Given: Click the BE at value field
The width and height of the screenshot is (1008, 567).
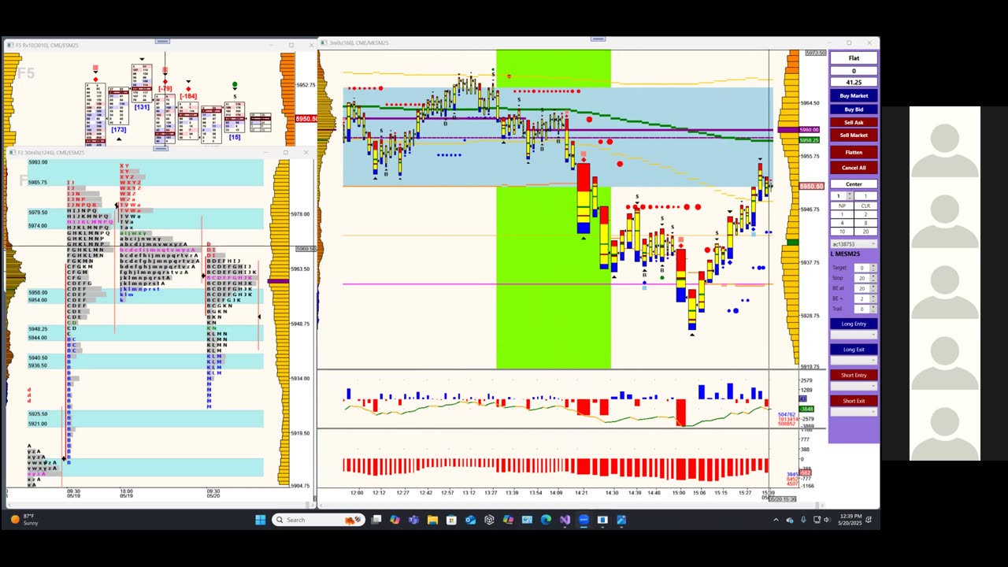Looking at the screenshot, I should click(x=862, y=288).
